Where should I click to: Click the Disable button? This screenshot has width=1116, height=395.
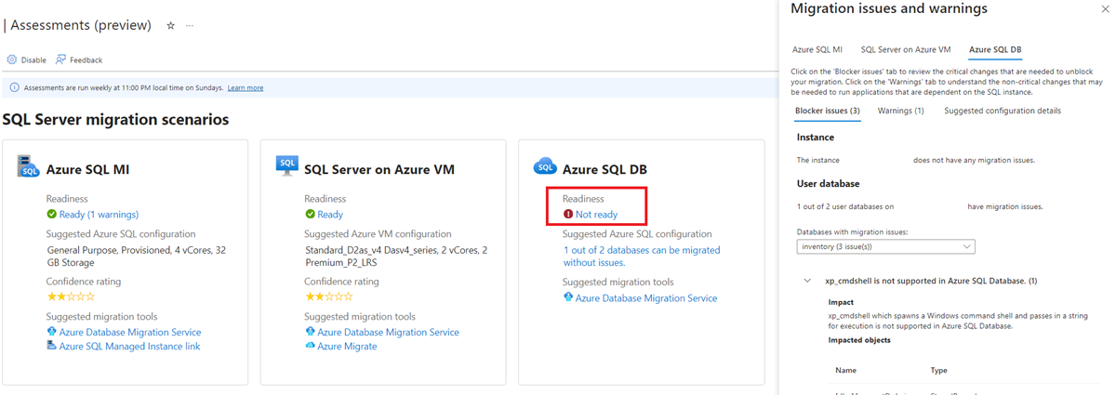[26, 59]
